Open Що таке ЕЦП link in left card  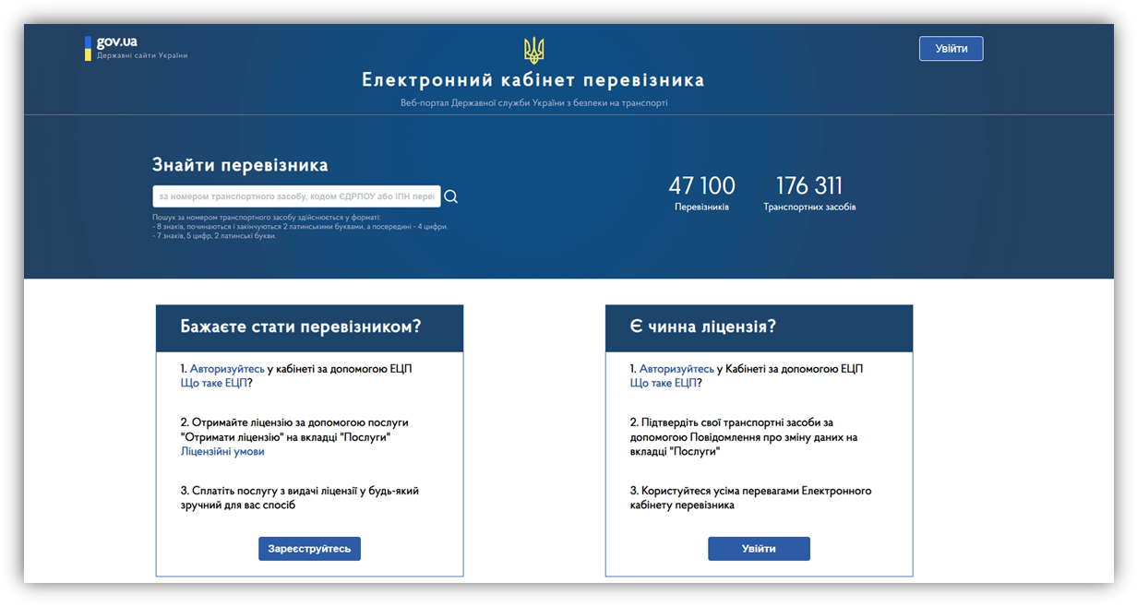coord(213,383)
